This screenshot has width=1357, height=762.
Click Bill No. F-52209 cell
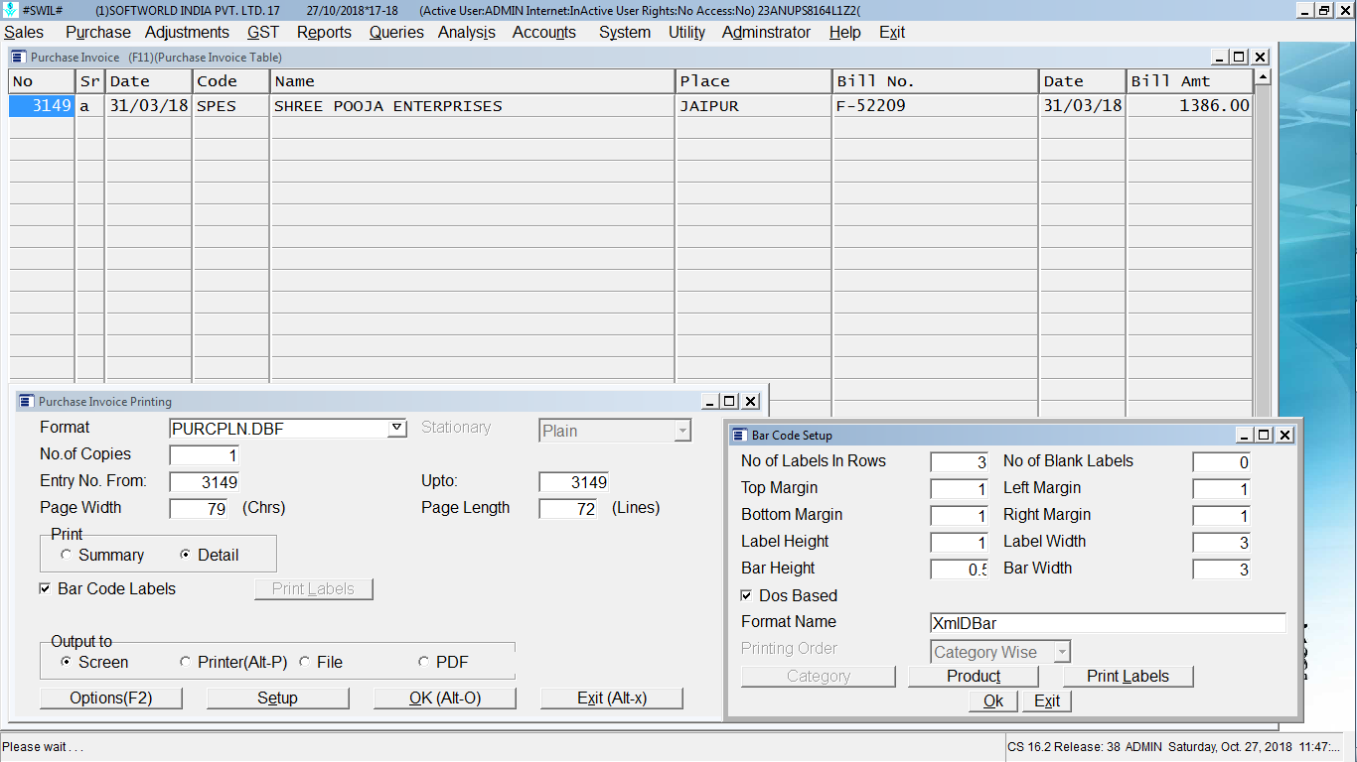[936, 106]
